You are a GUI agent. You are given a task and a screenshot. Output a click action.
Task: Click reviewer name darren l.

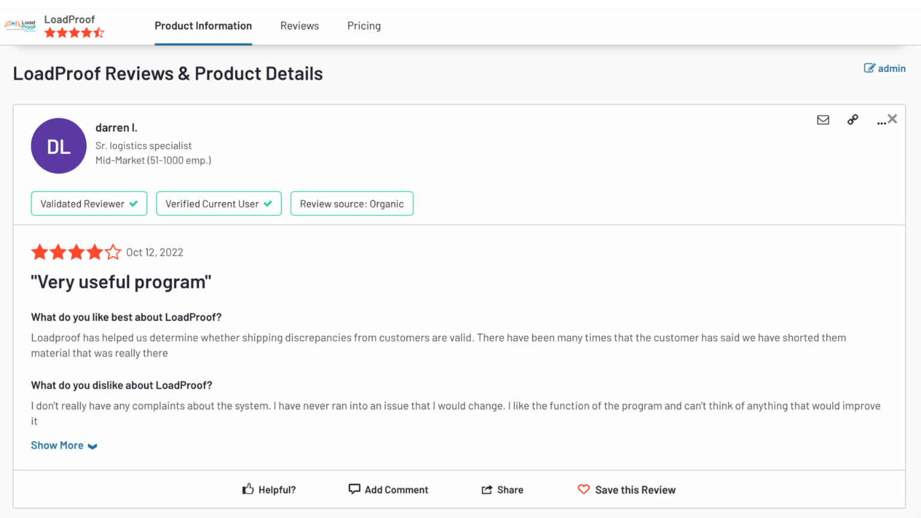point(116,128)
